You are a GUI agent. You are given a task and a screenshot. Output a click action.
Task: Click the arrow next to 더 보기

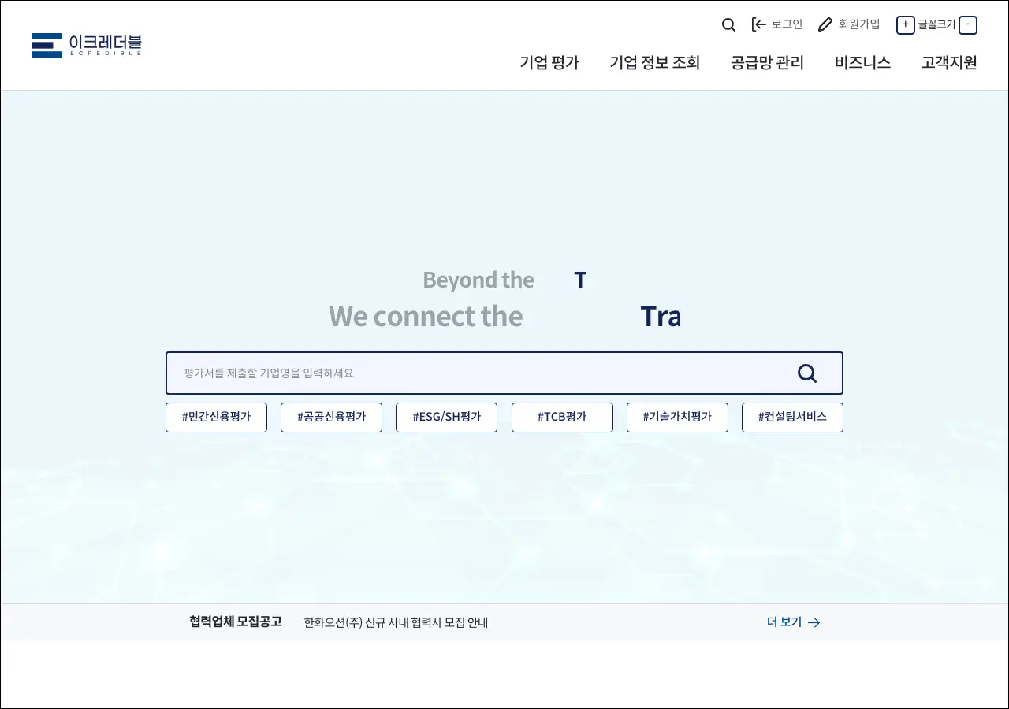[814, 622]
